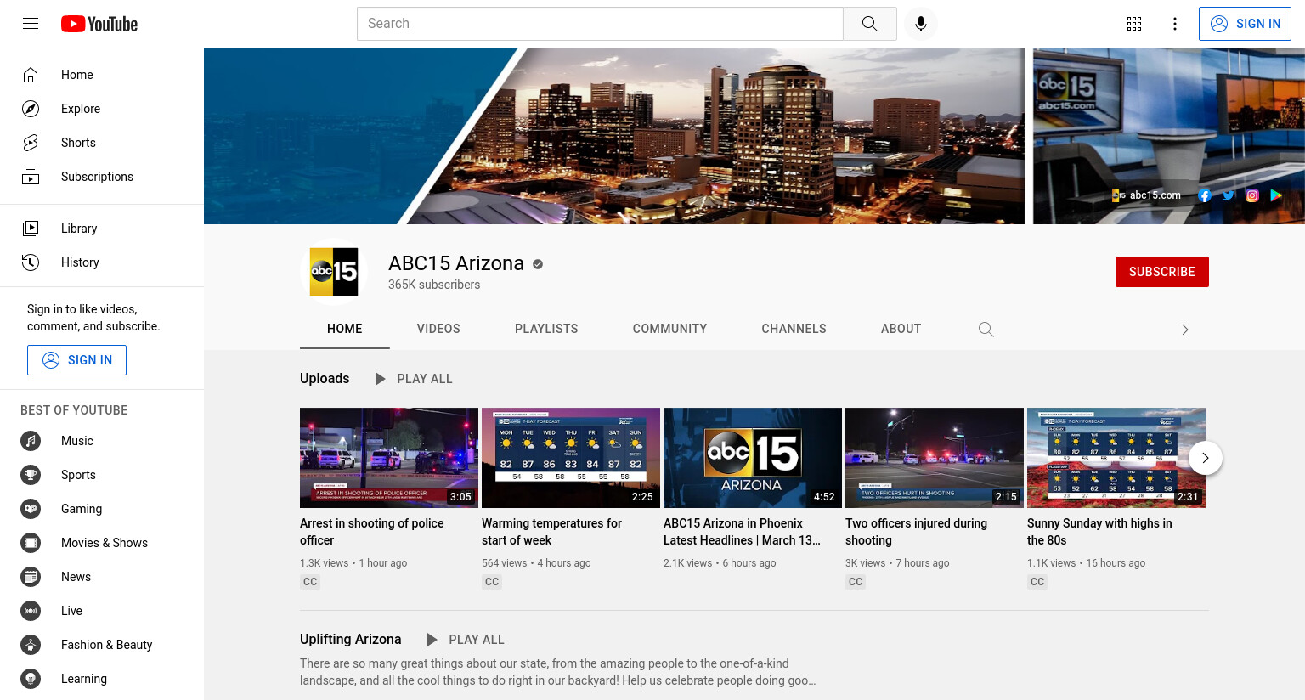
Task: Browse the Gaming category
Action: click(x=102, y=509)
